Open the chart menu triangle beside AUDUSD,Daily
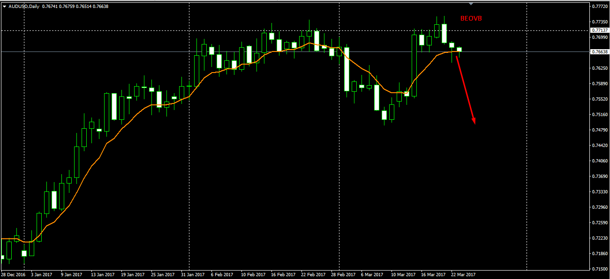 [x=4, y=7]
